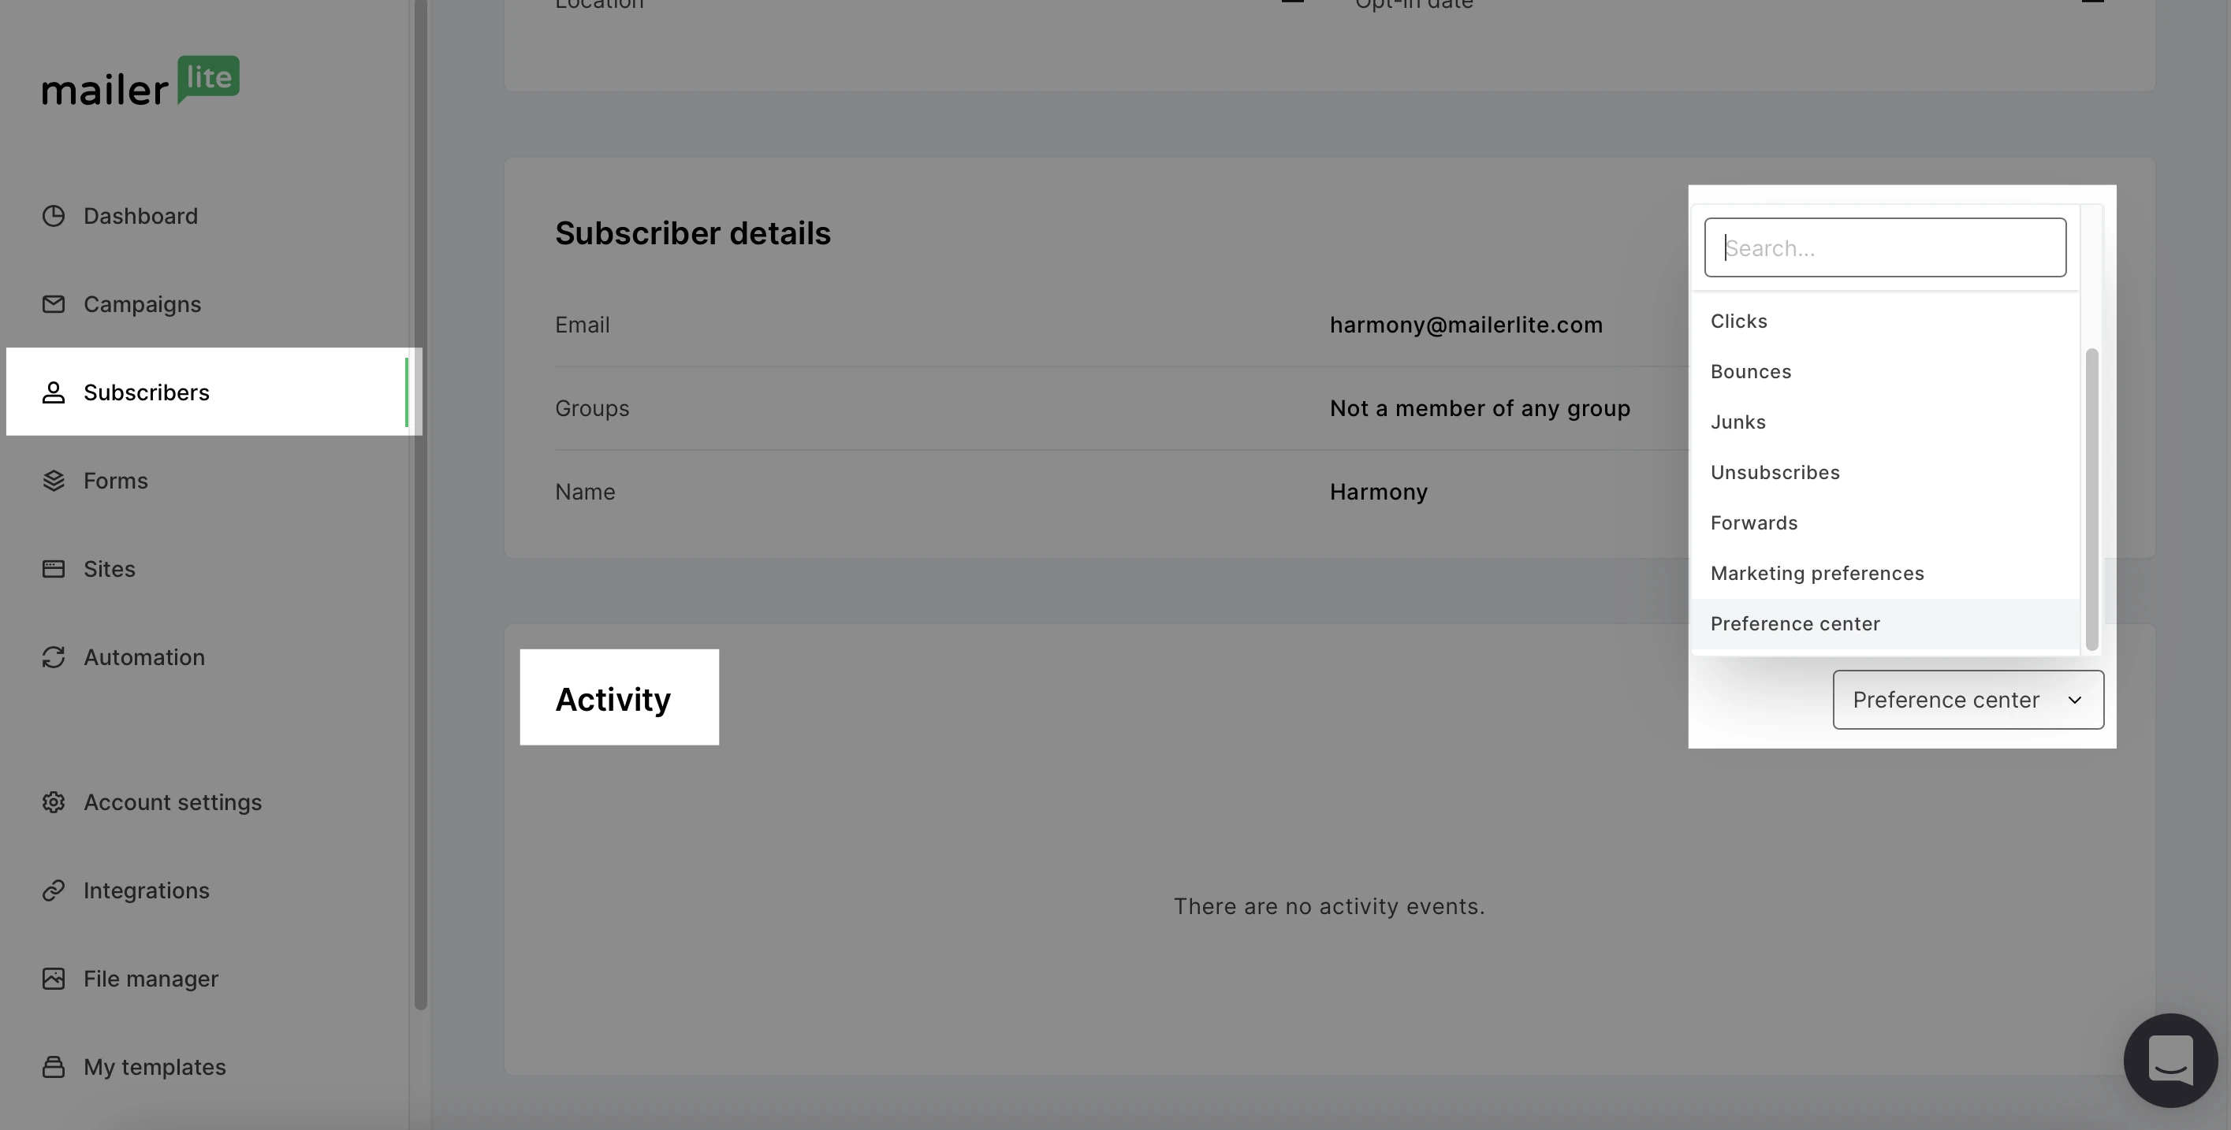2231x1130 pixels.
Task: Click the Forms layers icon
Action: pyautogui.click(x=54, y=481)
